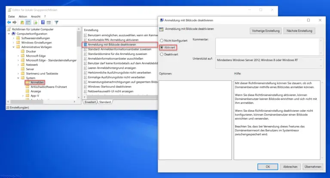Select 'Benutzer darf keine Kontodetails' list row
Screen dimensions: 330x178
click(x=120, y=63)
